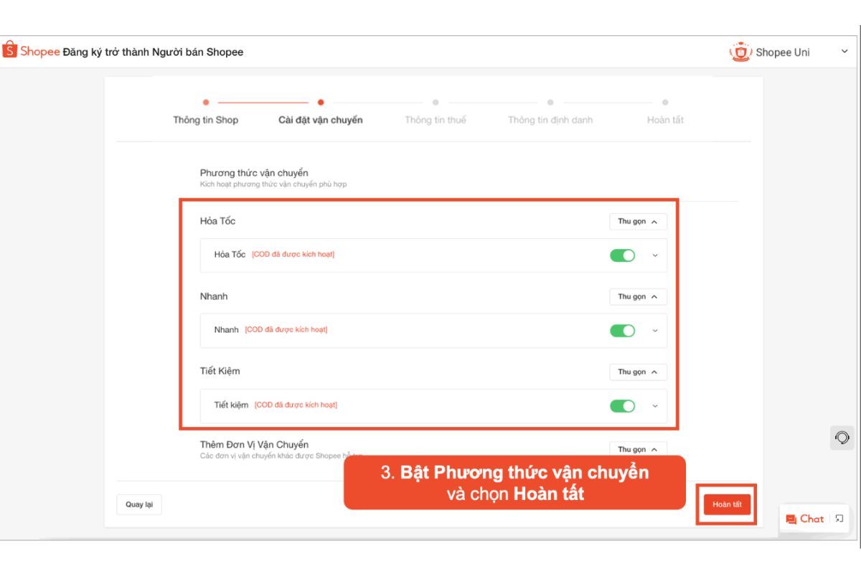Select Cài đặt vận chuyển step
This screenshot has height=574, width=861.
point(321,120)
